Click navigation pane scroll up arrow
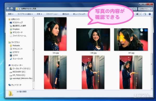Screen dimensions: 156x101 (x=34, y=18)
